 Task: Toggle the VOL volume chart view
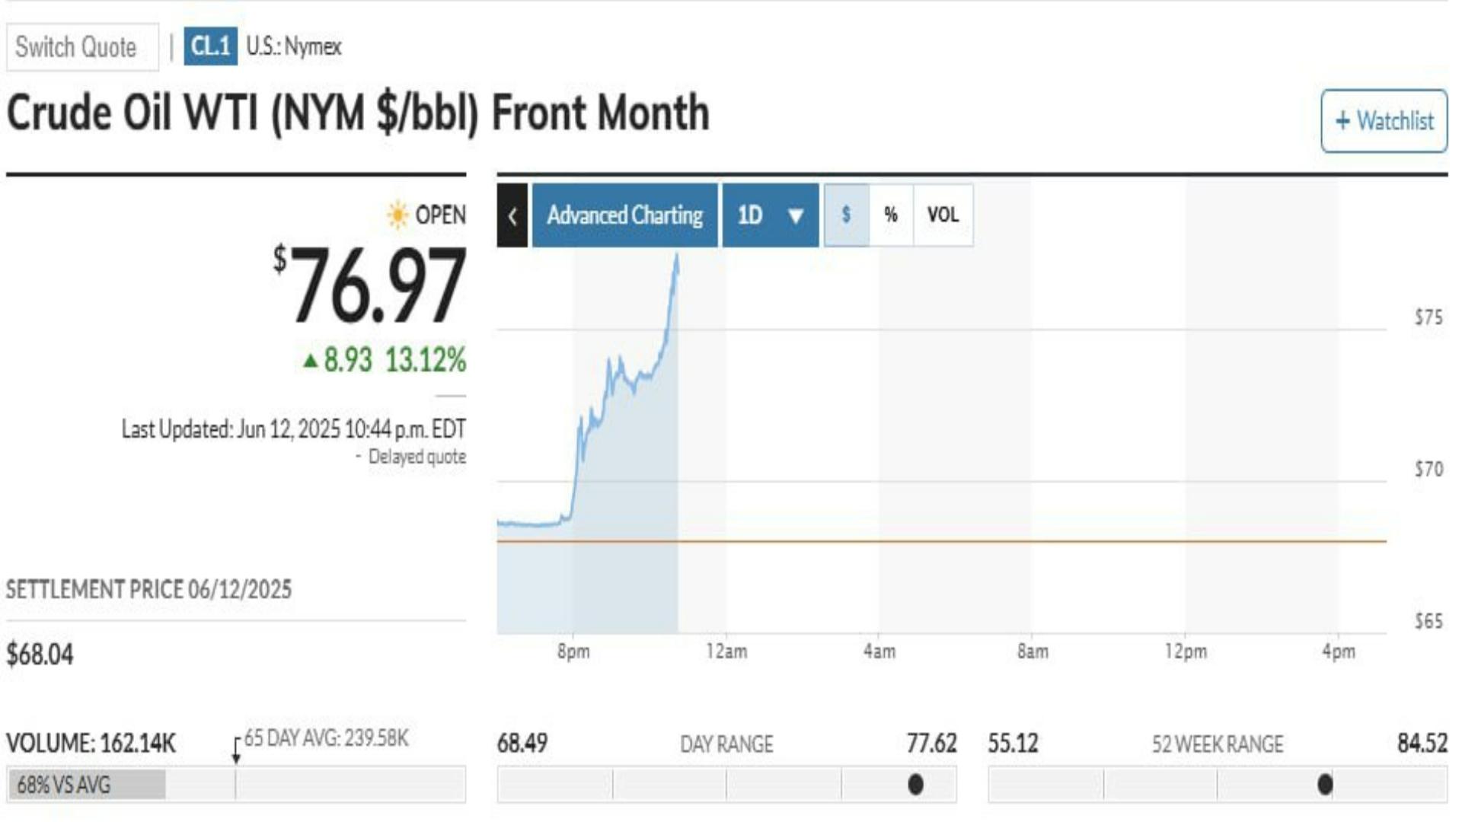click(943, 215)
